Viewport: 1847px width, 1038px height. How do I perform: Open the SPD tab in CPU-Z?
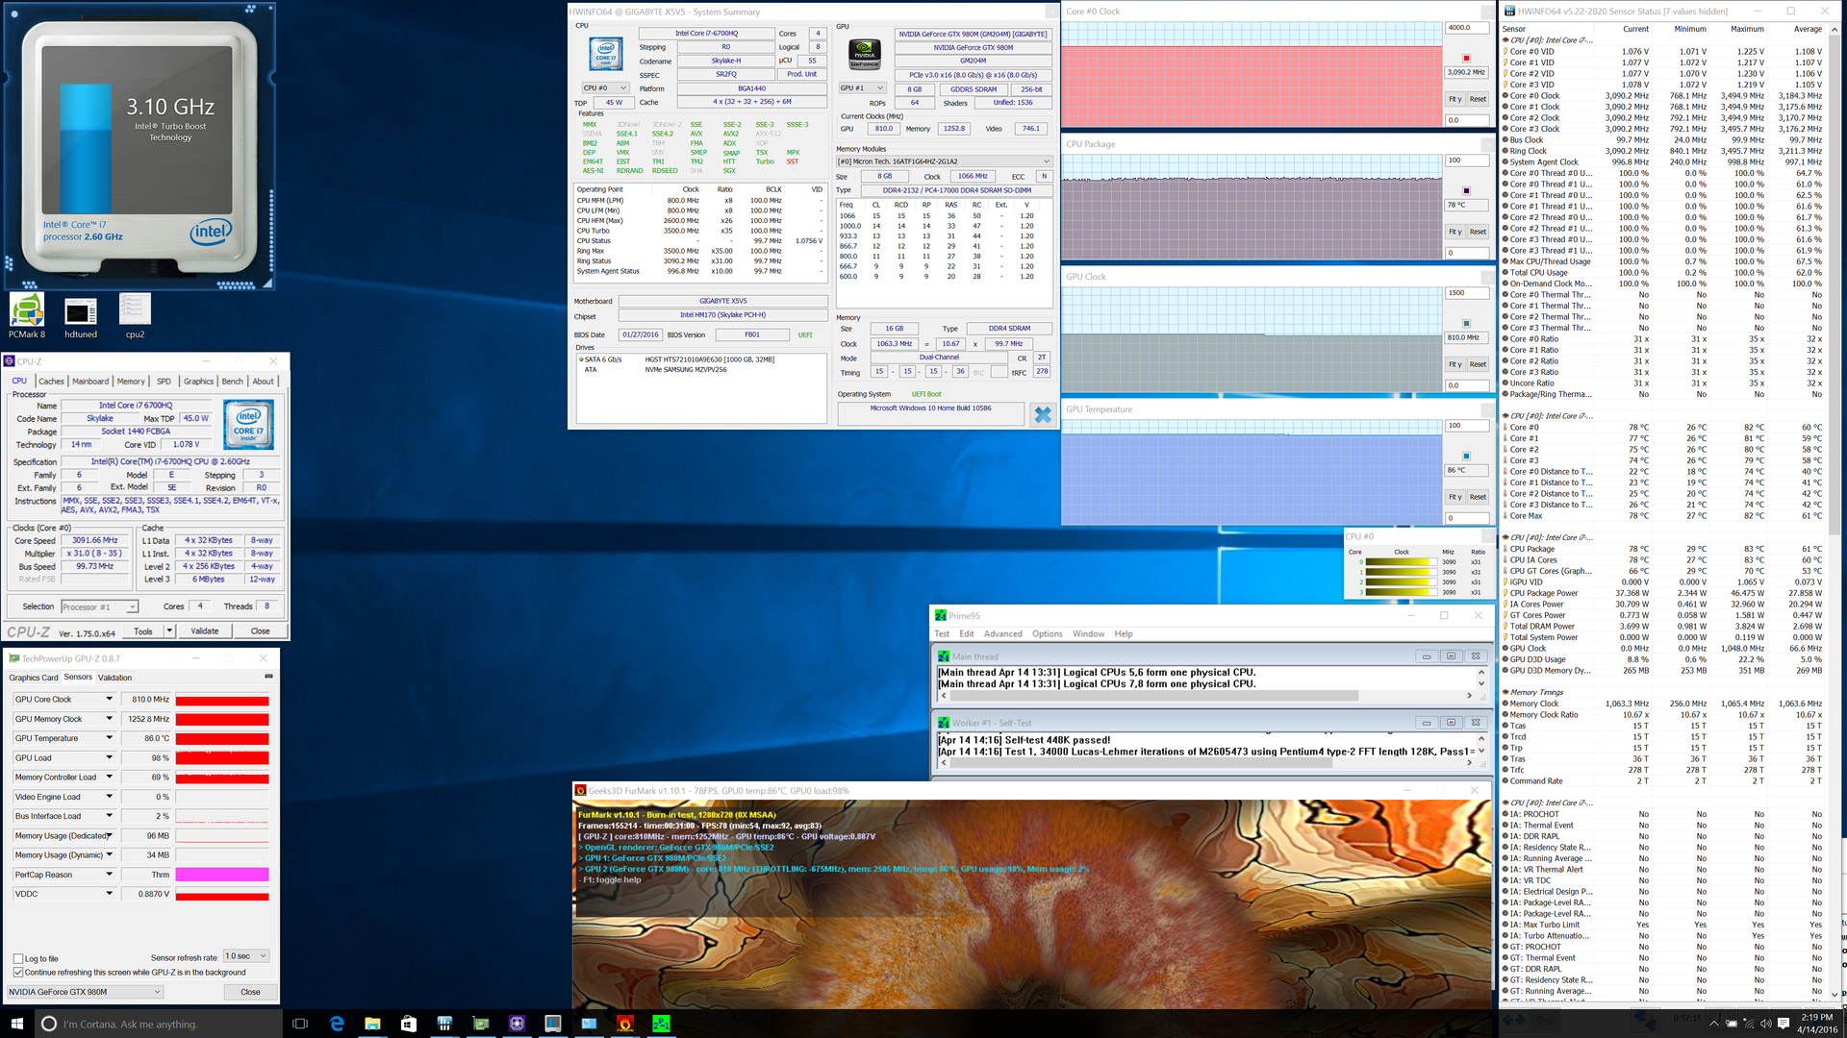point(164,382)
